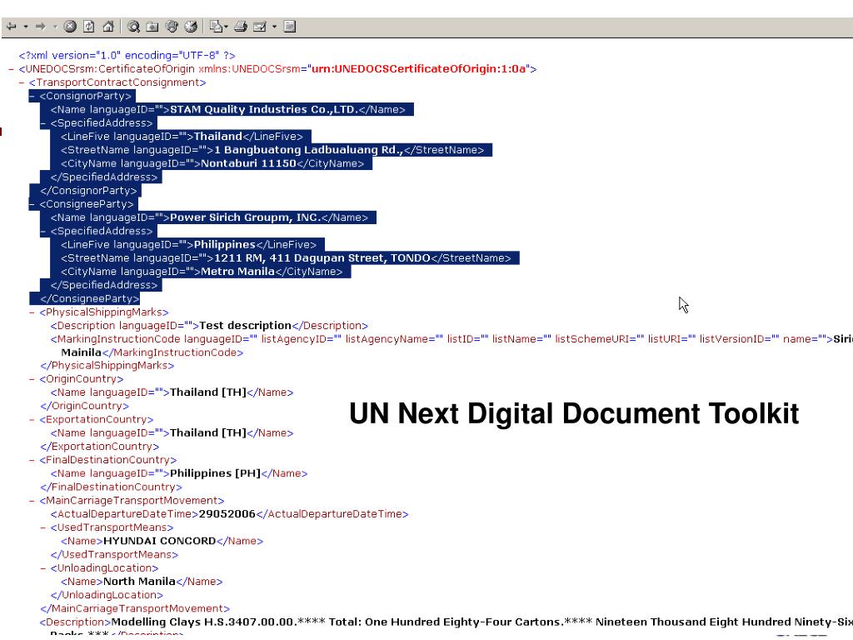853x640 pixels.
Task: Collapse the PhysicalShippingMarks node
Action: pos(32,312)
